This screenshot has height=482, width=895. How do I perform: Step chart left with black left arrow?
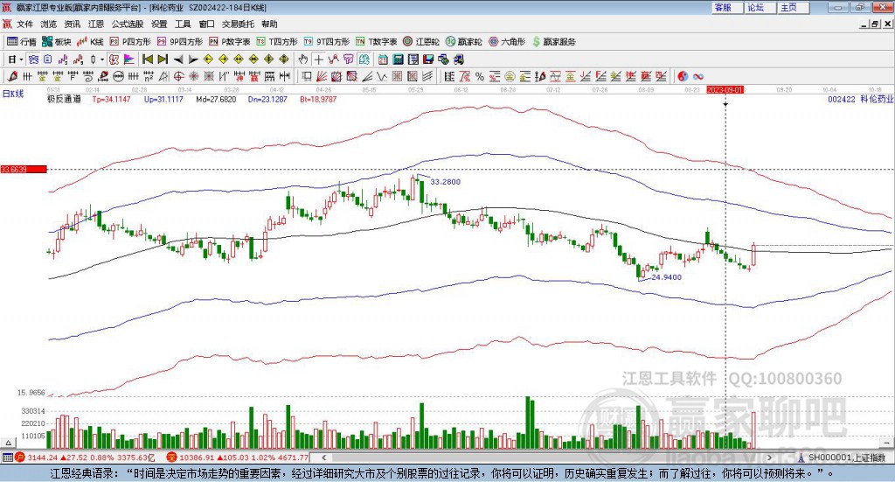[178, 59]
